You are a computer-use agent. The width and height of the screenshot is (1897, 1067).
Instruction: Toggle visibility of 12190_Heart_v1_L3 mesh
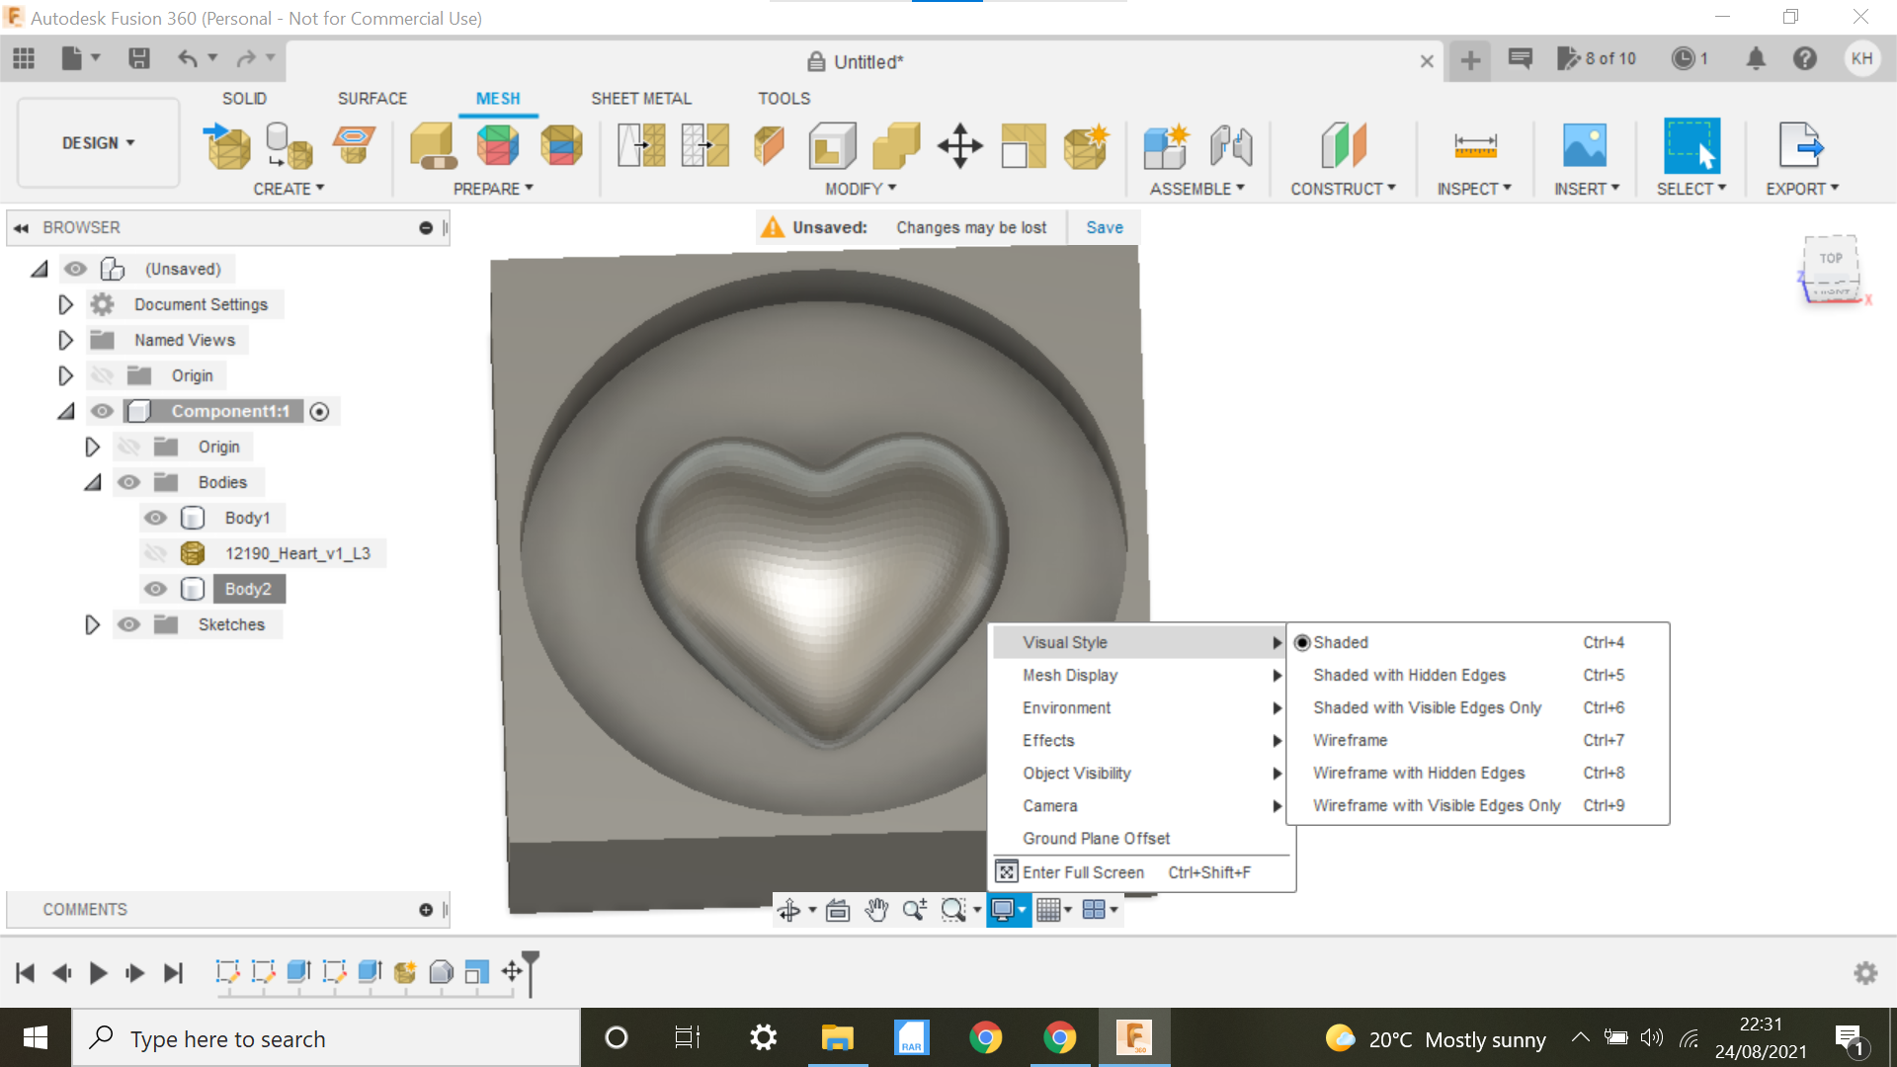155,552
